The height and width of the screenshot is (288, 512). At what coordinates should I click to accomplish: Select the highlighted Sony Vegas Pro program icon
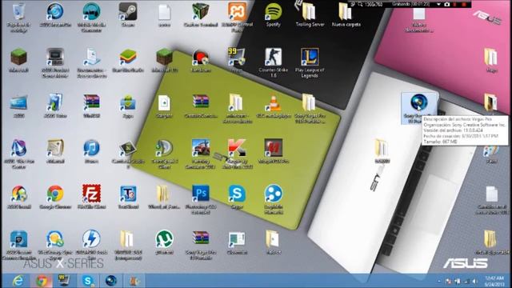419,103
